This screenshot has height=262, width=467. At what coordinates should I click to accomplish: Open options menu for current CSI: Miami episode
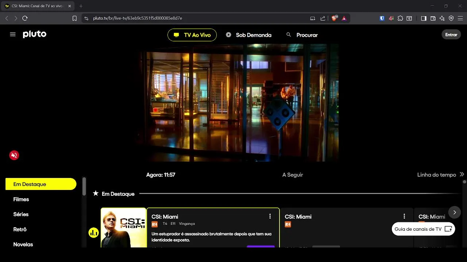point(270,217)
